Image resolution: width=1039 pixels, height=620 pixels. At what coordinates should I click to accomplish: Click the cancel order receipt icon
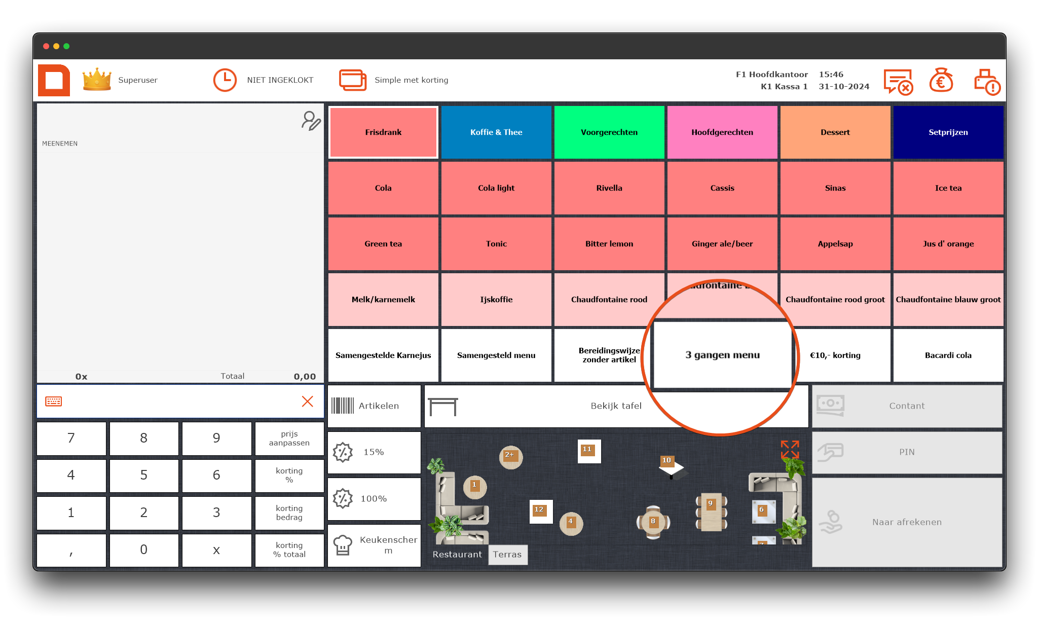coord(898,81)
